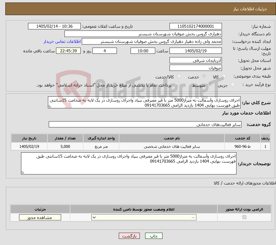Click the remaining days field 4
Image resolution: width=276 pixels, height=245 pixels.
coord(105,51)
